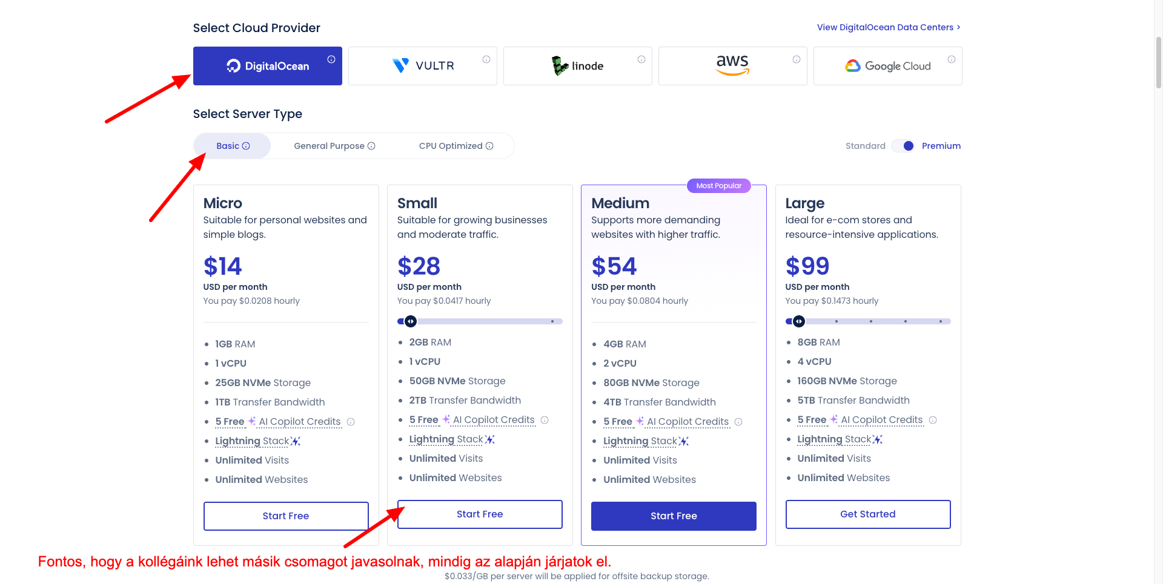1163x584 pixels.
Task: Switch to General Purpose server type
Action: pyautogui.click(x=334, y=146)
